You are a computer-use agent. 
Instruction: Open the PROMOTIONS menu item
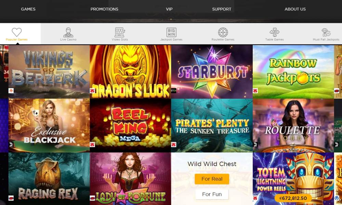[104, 9]
